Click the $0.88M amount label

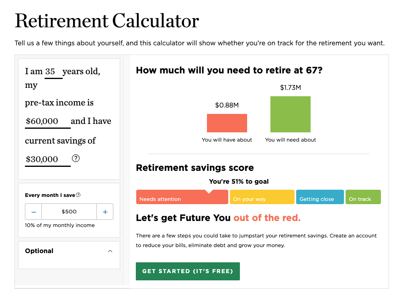tap(227, 105)
